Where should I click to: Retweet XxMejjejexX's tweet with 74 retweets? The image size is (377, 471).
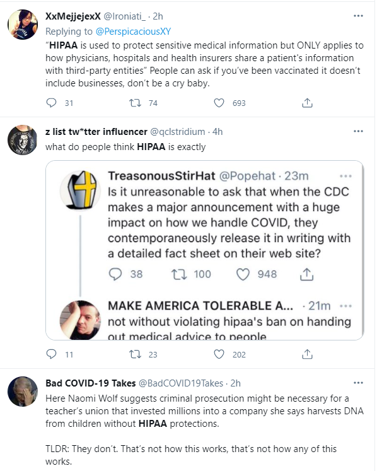[135, 103]
